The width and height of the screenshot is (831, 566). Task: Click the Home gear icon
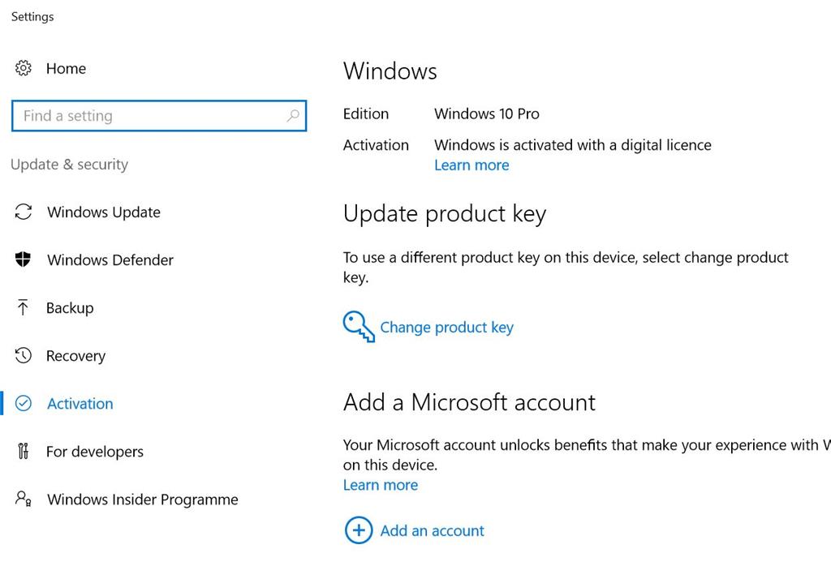[x=24, y=68]
